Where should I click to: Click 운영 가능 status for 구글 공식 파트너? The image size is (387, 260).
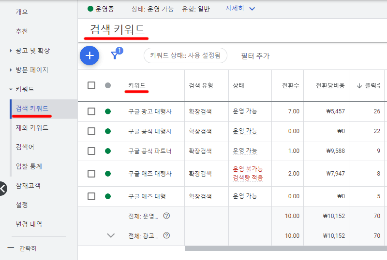(245, 151)
